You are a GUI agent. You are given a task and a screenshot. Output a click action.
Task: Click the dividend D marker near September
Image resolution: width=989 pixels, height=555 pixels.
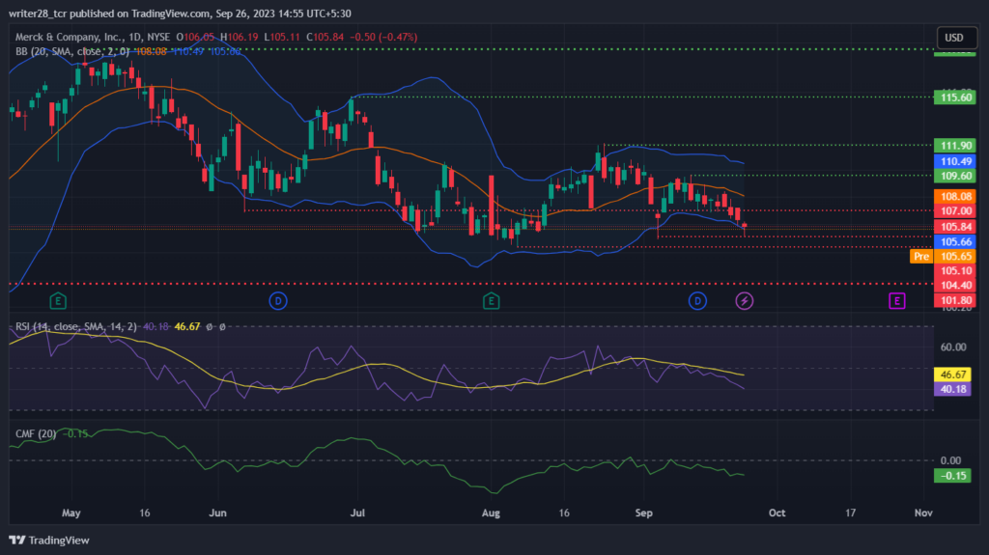(x=697, y=301)
